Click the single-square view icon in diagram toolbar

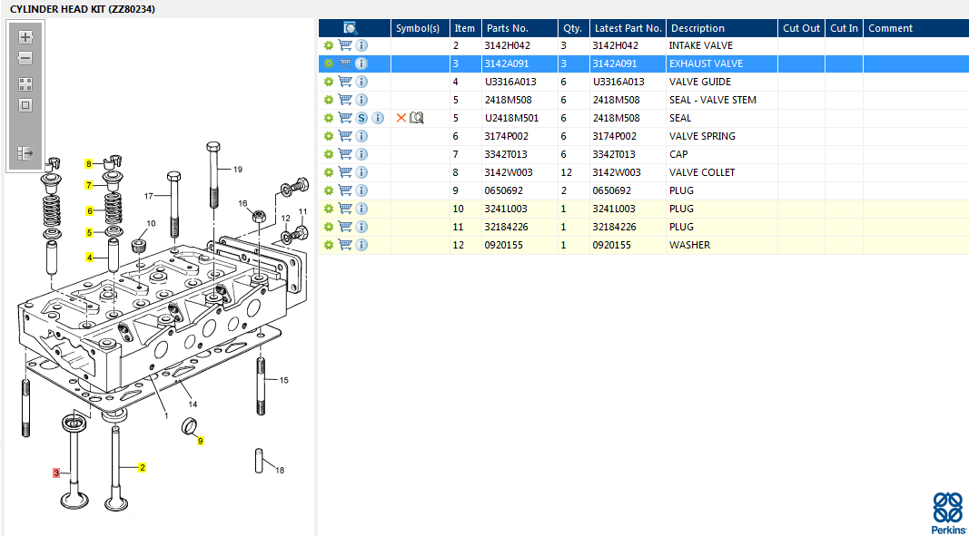25,105
